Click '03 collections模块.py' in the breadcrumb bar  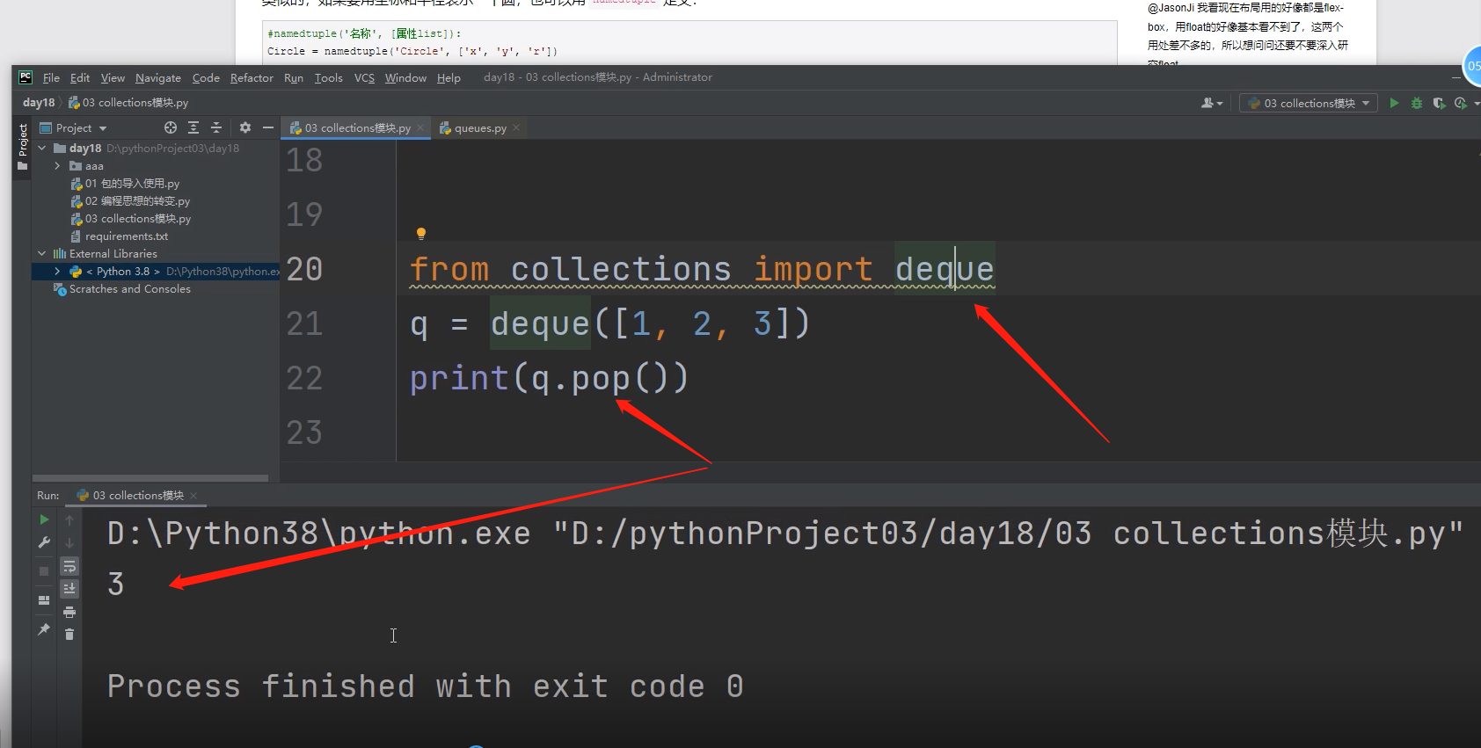[128, 103]
